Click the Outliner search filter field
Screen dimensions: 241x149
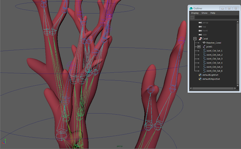[x=217, y=17]
